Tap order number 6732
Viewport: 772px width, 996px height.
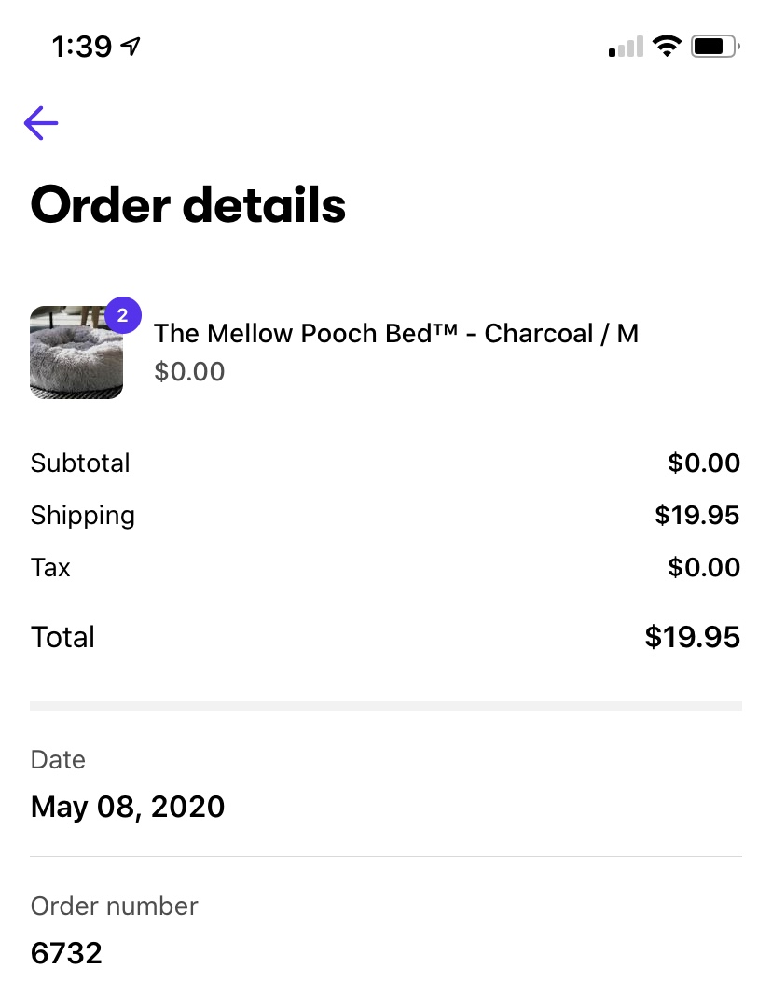coord(66,953)
